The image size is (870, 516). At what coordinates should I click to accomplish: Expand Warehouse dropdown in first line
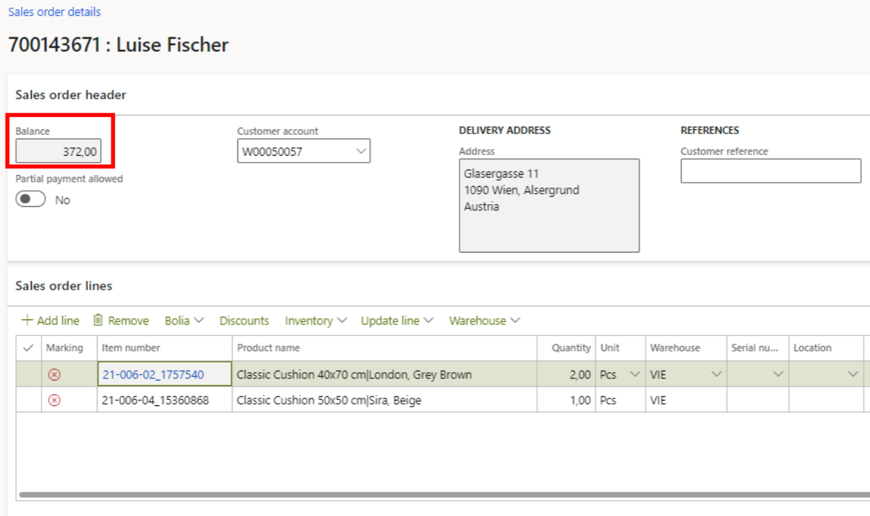click(716, 374)
